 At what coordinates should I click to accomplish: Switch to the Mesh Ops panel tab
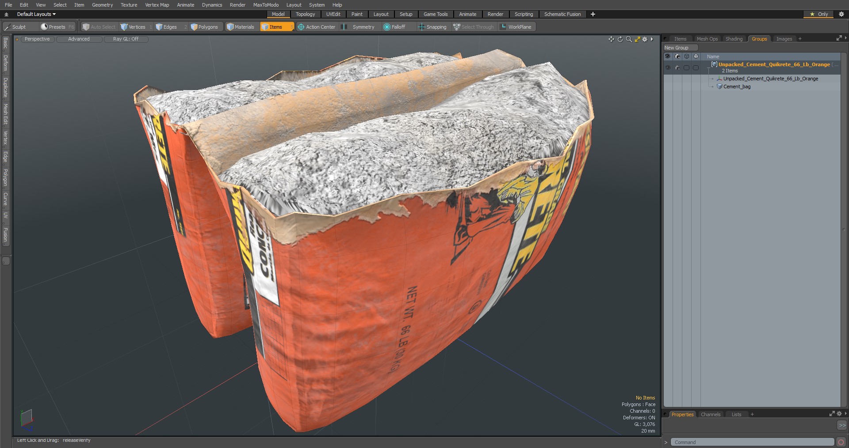click(707, 39)
